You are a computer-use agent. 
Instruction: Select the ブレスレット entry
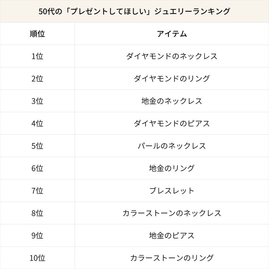172,191
